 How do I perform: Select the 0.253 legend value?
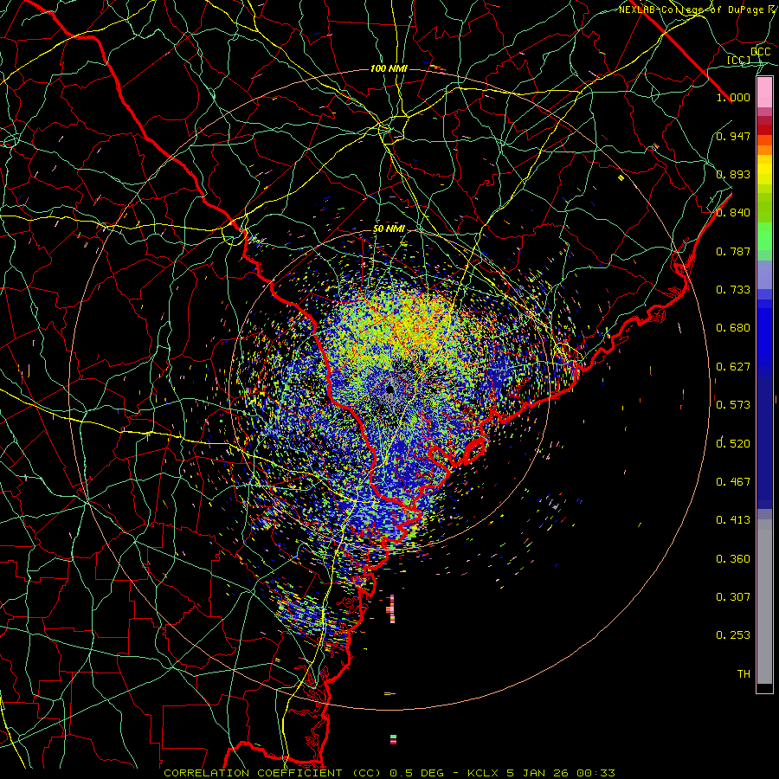click(x=733, y=635)
